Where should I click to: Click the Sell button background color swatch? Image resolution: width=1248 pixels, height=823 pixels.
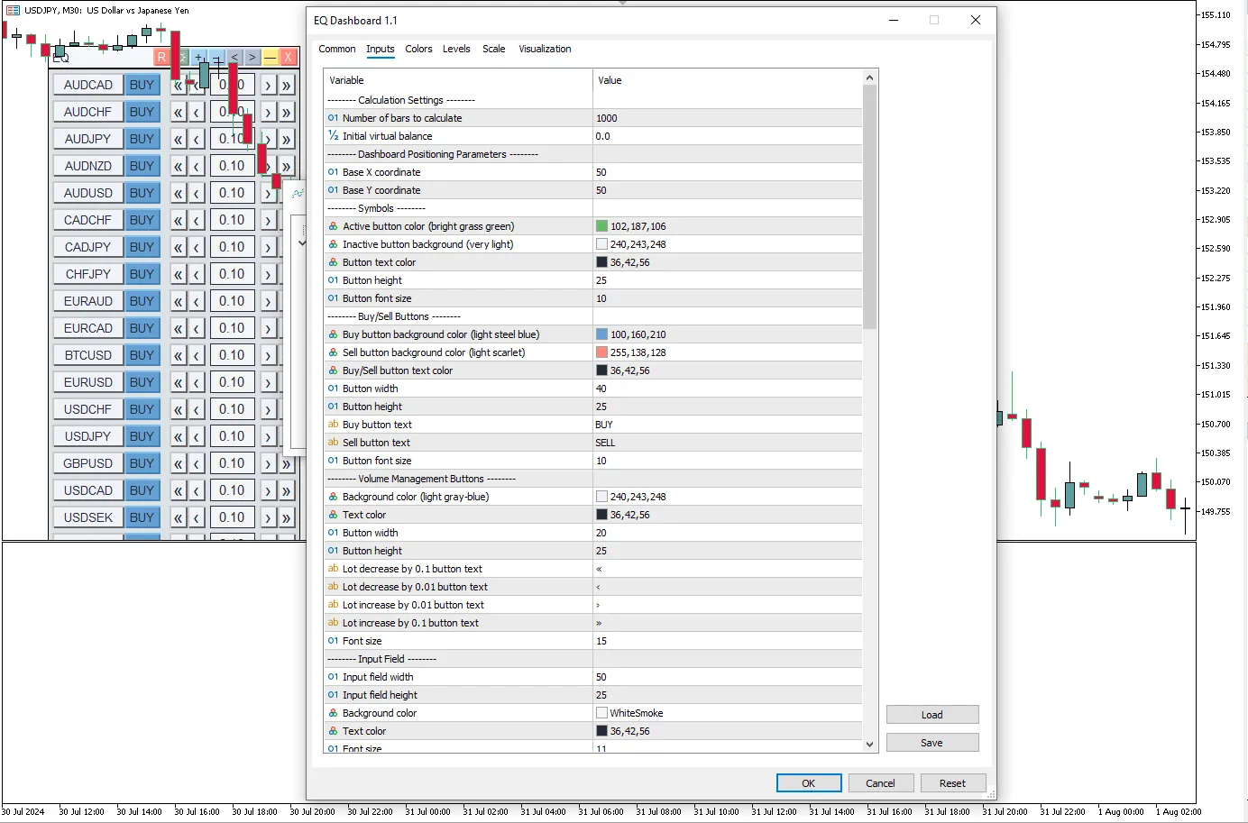tap(601, 352)
